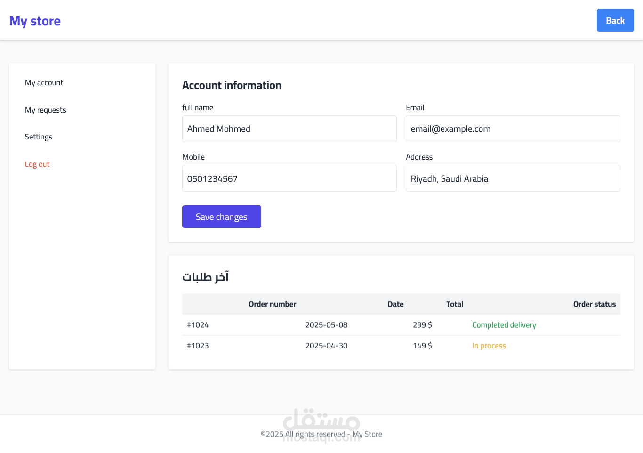The width and height of the screenshot is (643, 453).
Task: Select order number #1024
Action: (x=198, y=325)
